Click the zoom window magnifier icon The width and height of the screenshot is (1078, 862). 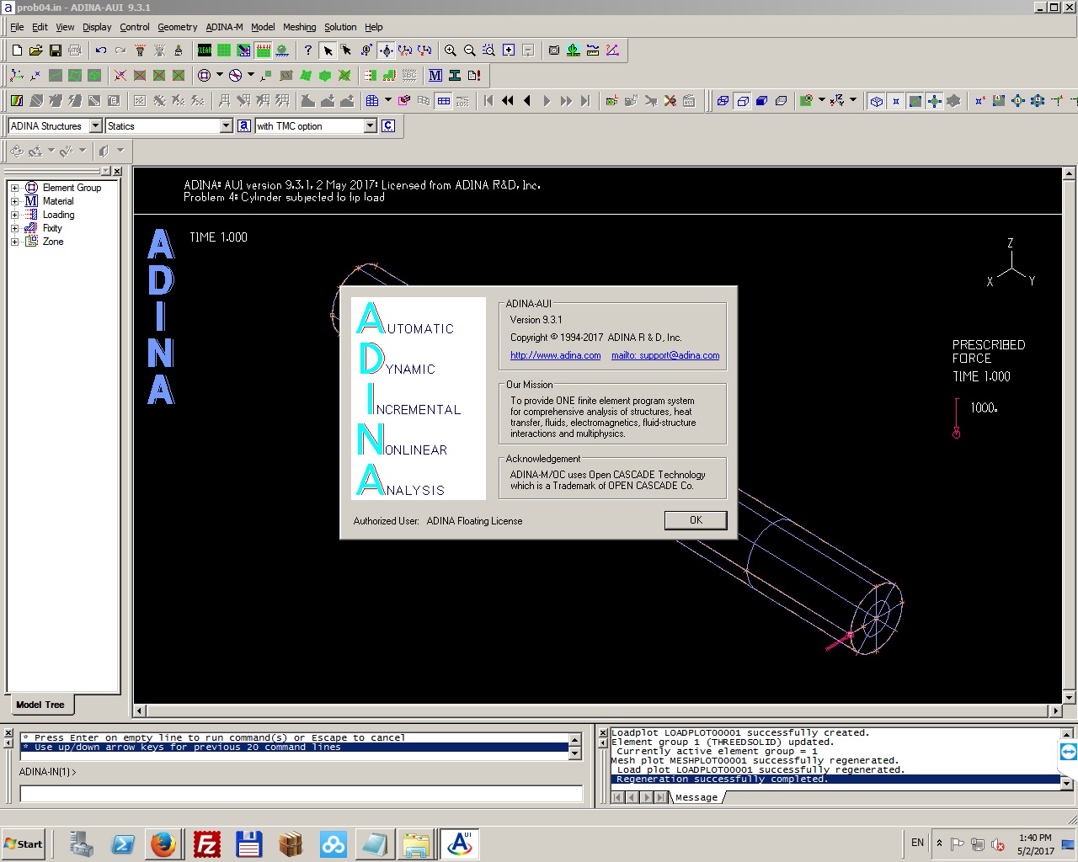(x=489, y=51)
